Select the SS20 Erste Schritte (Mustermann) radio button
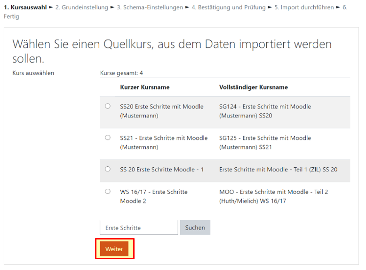Screen dimensions: 366x270 pyautogui.click(x=108, y=107)
